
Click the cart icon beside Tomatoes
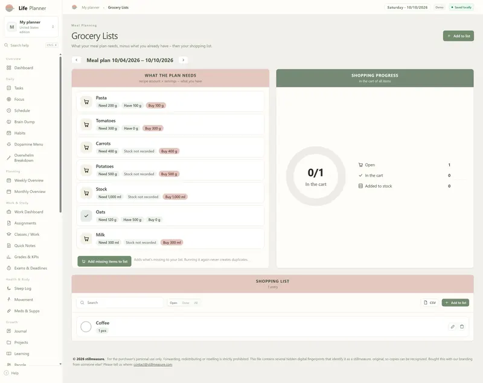click(x=86, y=125)
